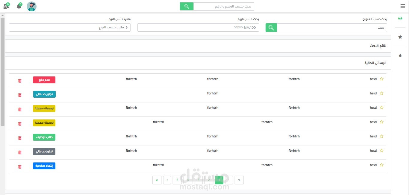Image resolution: width=409 pixels, height=195 pixels.
Task: Go to pagination page 2
Action: (x=209, y=180)
